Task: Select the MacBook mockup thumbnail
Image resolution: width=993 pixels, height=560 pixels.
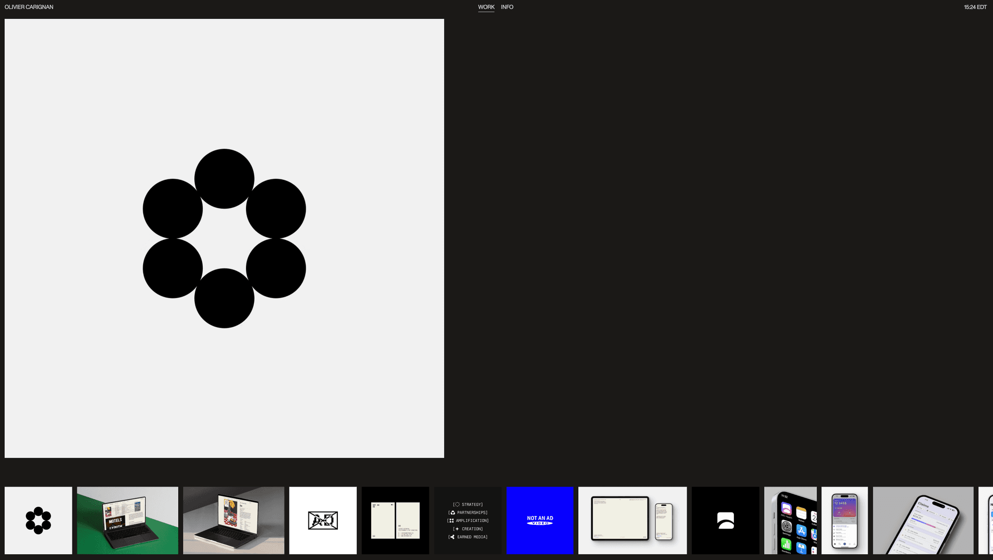Action: pyautogui.click(x=234, y=520)
